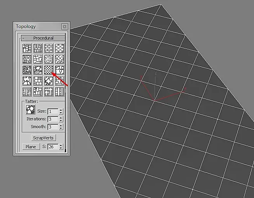254x198 pixels.
Task: Pick the small pebble cobblestone pattern
Action: [27, 70]
